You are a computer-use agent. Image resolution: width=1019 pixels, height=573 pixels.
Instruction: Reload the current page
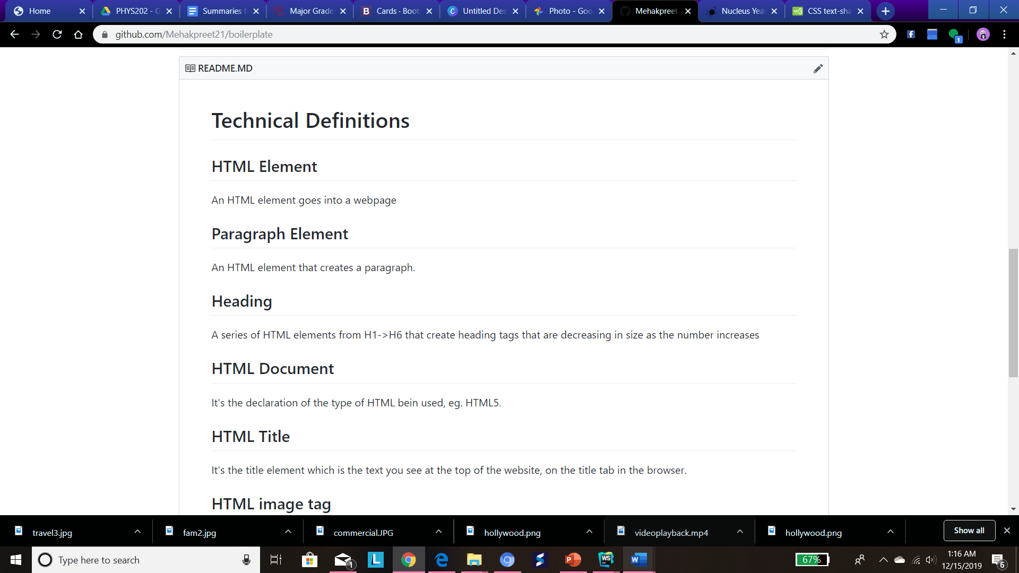57,34
